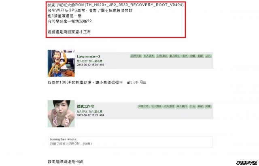Click 加入好友 under Lawrence~2

coord(82,61)
